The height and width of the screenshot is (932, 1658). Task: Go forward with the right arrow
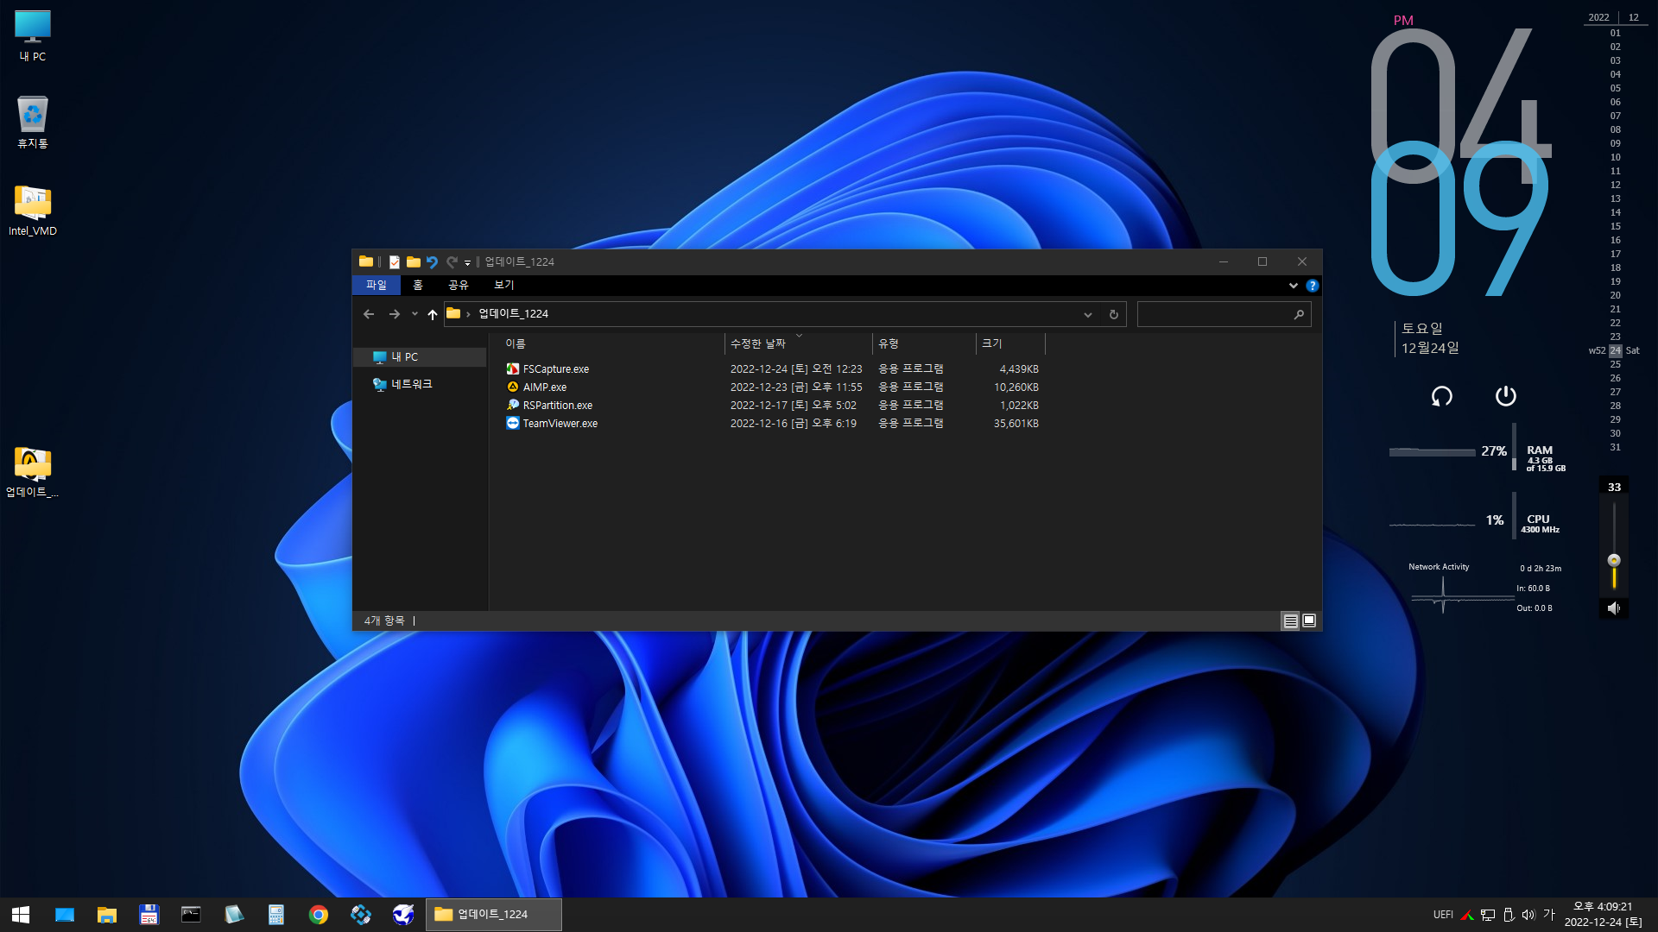pyautogui.click(x=395, y=314)
